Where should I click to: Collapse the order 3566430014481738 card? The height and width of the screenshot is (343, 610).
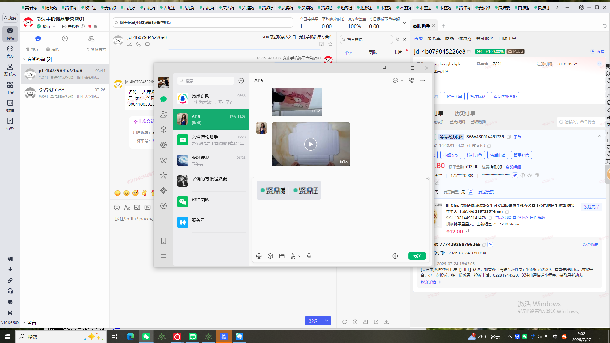pyautogui.click(x=600, y=136)
